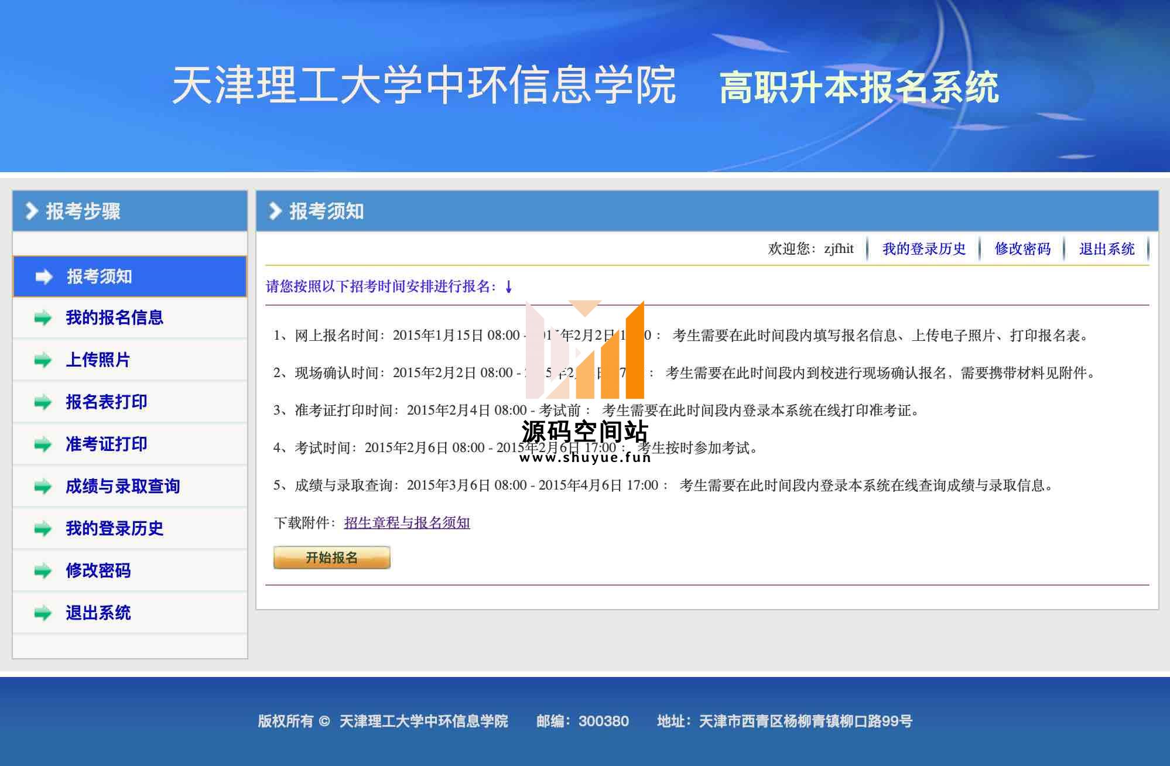Click green arrow icon beside sidebar 我的登录历史
1170x766 pixels.
pyautogui.click(x=43, y=529)
